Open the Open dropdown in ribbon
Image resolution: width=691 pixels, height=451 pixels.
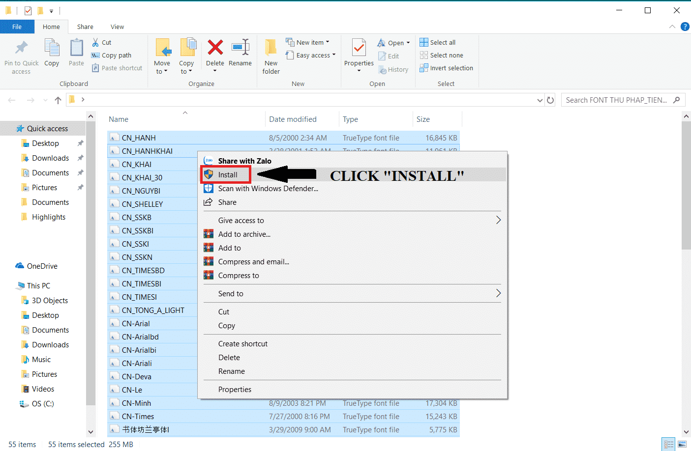393,43
